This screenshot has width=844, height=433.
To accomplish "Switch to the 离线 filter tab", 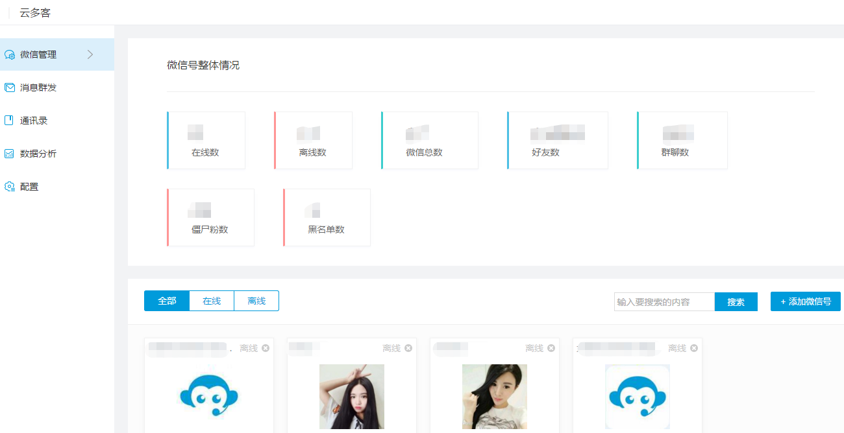I will (x=256, y=301).
